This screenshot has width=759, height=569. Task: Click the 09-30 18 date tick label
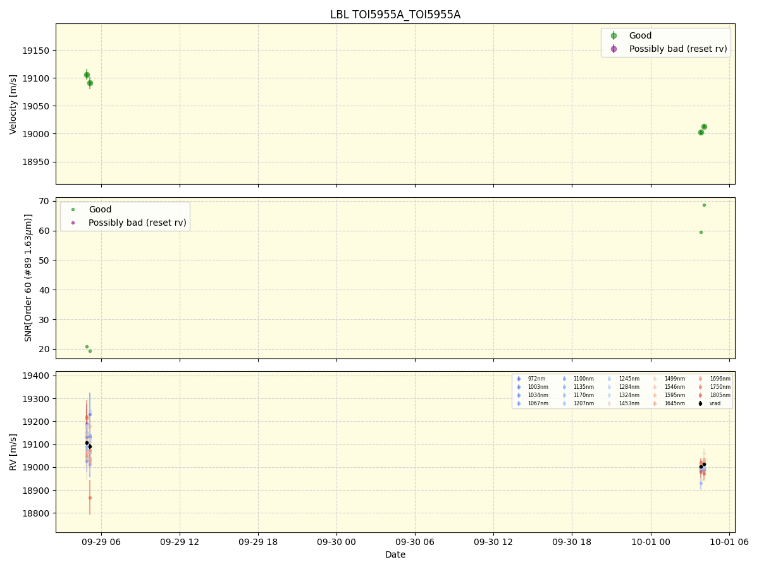(572, 541)
